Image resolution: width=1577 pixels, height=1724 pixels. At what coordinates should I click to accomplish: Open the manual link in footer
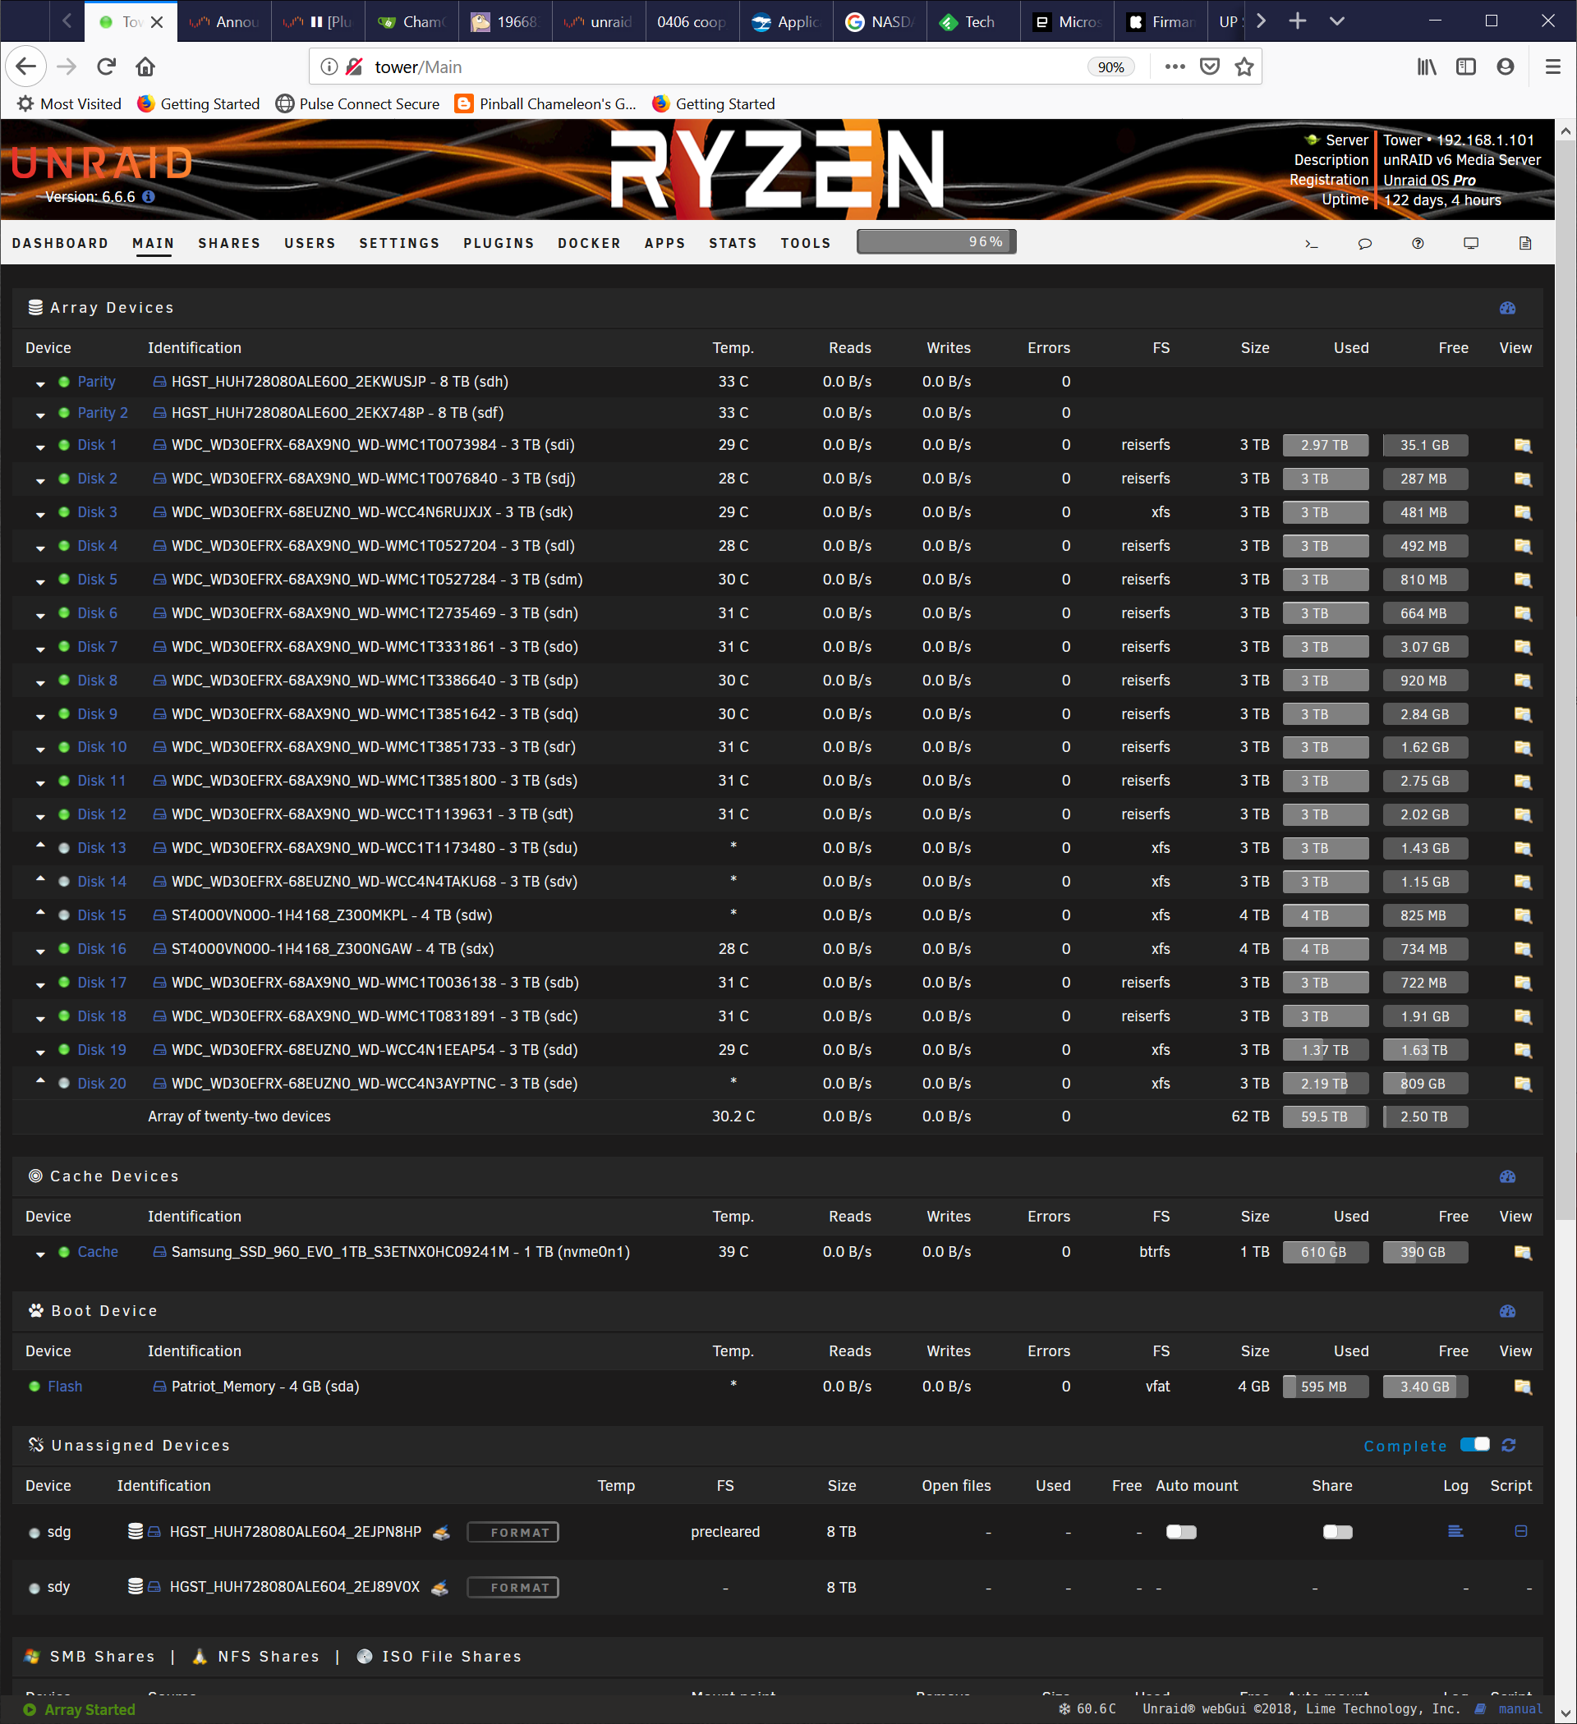click(1520, 1709)
